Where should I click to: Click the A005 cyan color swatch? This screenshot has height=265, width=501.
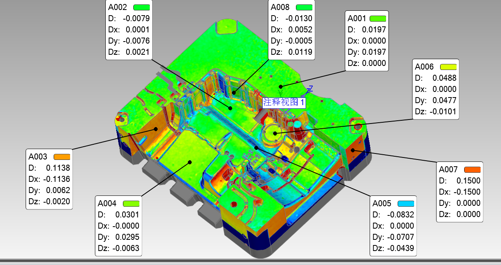click(405, 203)
